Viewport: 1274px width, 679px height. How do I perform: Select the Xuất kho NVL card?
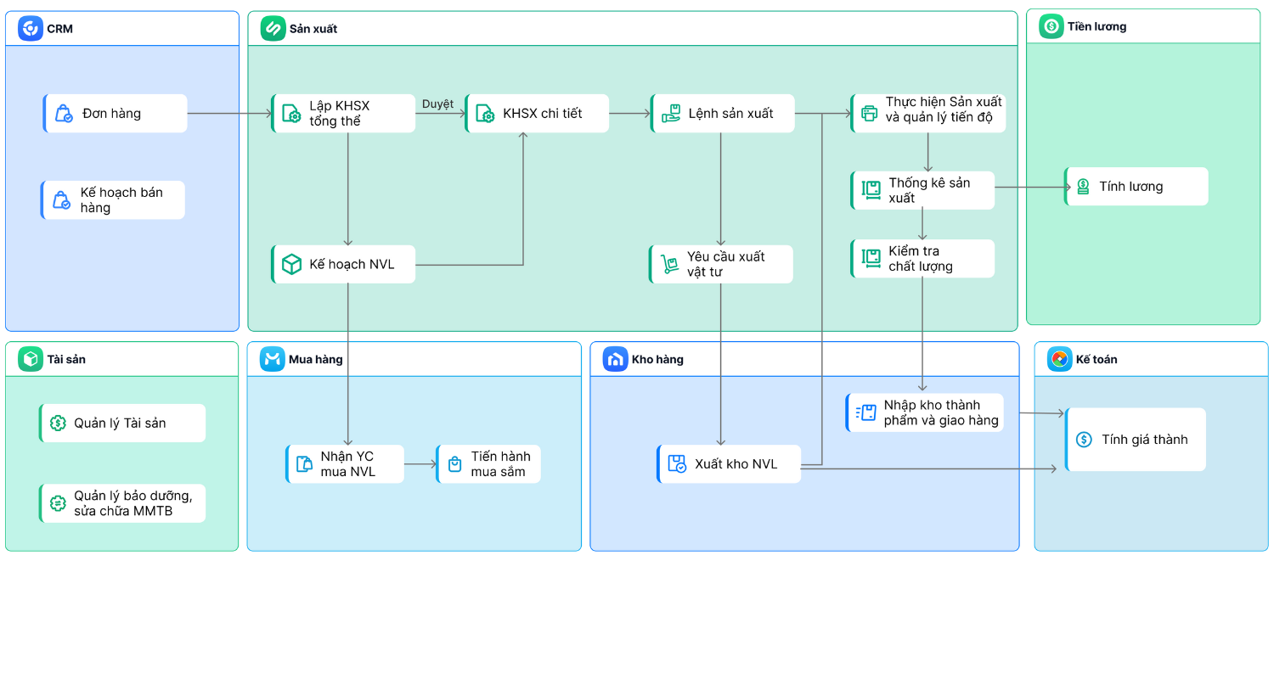[730, 464]
